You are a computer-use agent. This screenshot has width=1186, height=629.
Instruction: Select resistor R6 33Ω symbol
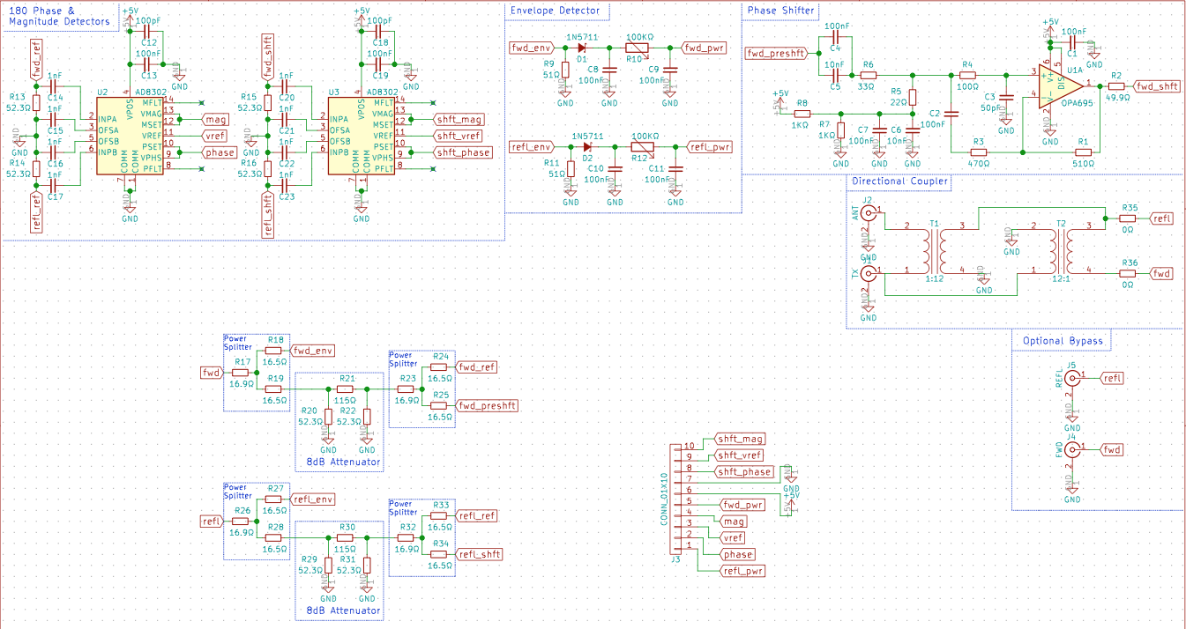[x=869, y=76]
